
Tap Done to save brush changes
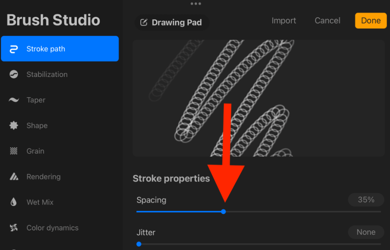pyautogui.click(x=370, y=20)
